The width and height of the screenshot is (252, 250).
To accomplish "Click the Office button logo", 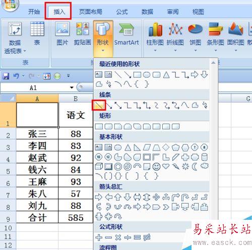I will click(x=10, y=5).
